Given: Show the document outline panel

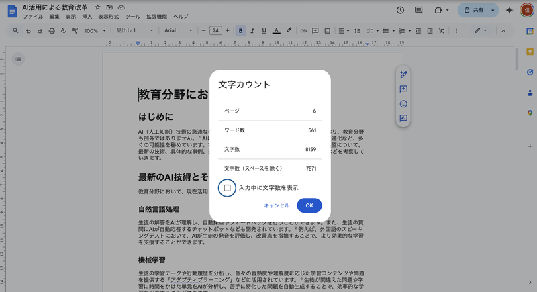Looking at the screenshot, I should (19, 60).
